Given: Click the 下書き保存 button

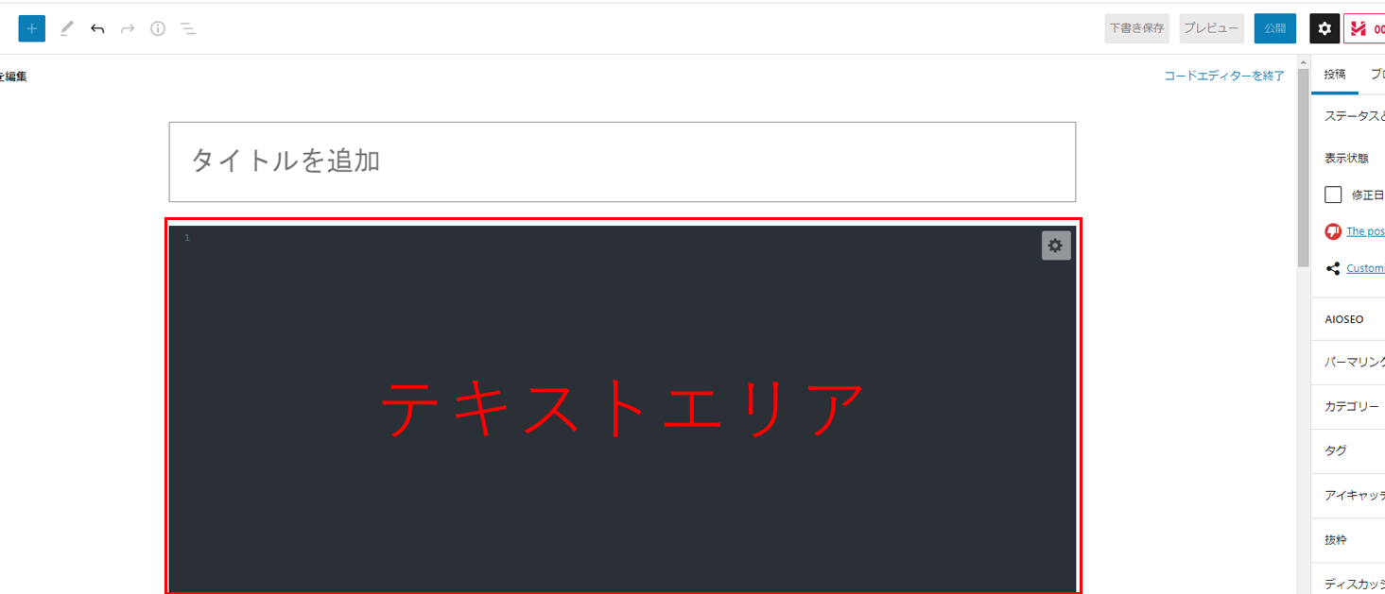Looking at the screenshot, I should point(1136,28).
